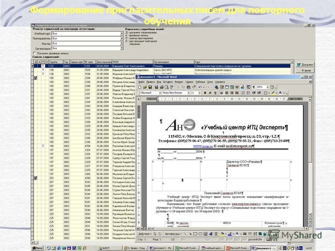The height and width of the screenshot is (251, 335).
Task: Open the 'Организация' dropdown
Action: [x=121, y=48]
